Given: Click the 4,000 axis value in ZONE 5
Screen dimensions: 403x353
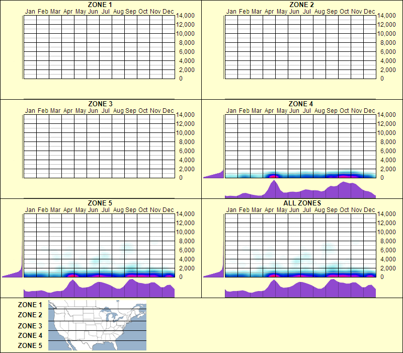Looking at the screenshot, I should click(187, 259).
